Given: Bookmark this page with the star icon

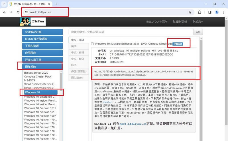Looking at the screenshot, I should coord(190,12).
